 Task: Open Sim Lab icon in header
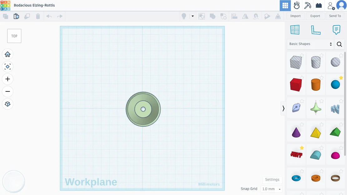click(296, 6)
